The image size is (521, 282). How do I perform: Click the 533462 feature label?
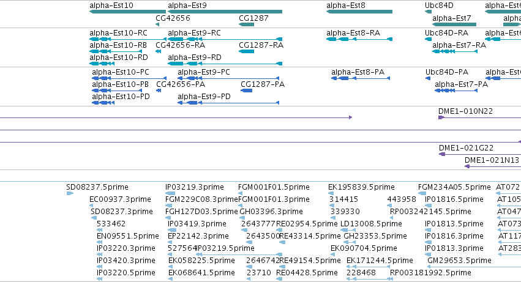point(111,224)
